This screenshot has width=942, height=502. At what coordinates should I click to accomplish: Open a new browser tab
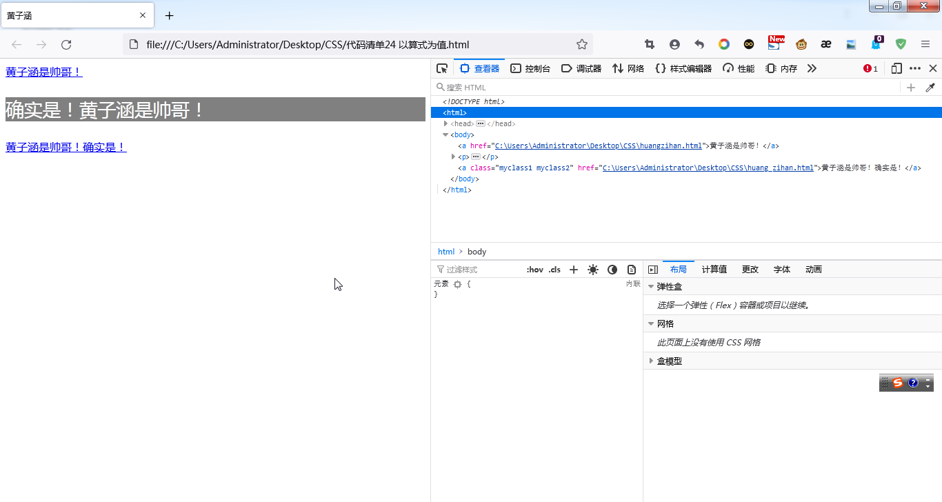[170, 15]
